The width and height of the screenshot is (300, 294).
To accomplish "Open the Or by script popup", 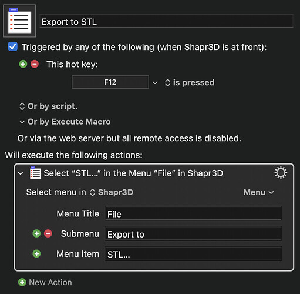I will point(48,106).
